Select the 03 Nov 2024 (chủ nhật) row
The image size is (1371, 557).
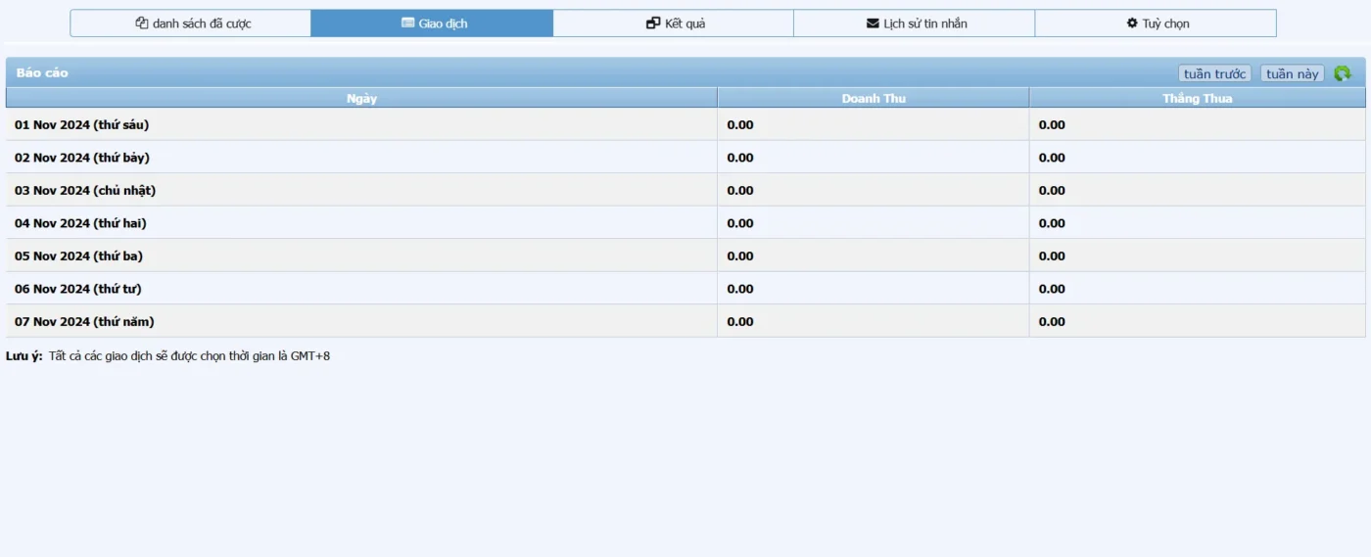[85, 191]
